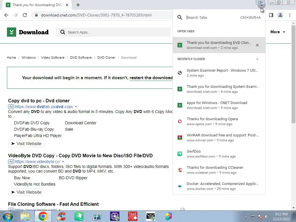296x222 pixels.
Task: Click the browser back arrow
Action: (x=6, y=15)
